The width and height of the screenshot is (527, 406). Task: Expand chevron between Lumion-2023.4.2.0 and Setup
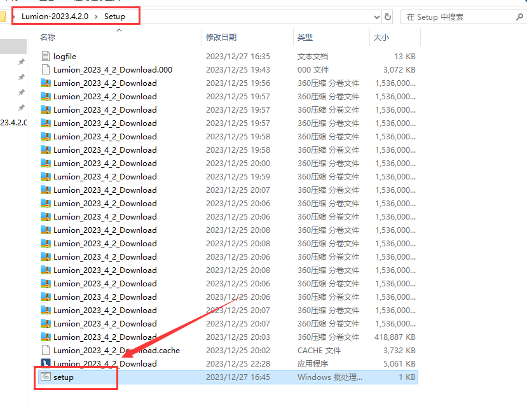tap(96, 17)
